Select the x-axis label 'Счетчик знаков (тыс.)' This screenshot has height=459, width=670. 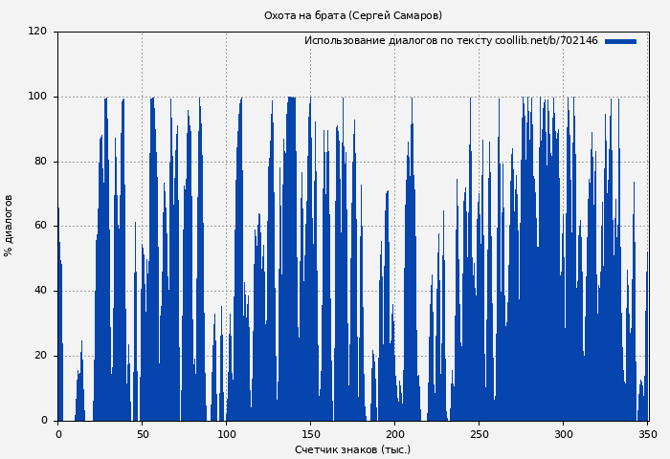pyautogui.click(x=352, y=449)
